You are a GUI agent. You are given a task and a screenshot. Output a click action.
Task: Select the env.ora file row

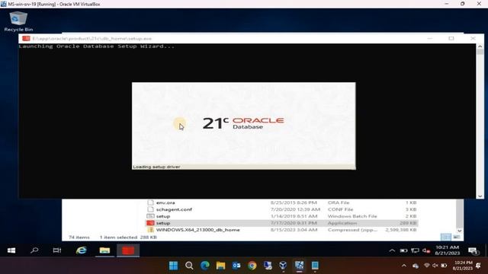pyautogui.click(x=281, y=202)
